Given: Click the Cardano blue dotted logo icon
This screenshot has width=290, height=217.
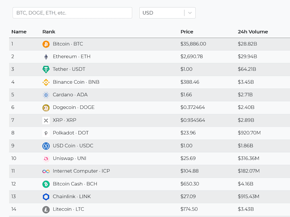Looking at the screenshot, I should (46, 95).
